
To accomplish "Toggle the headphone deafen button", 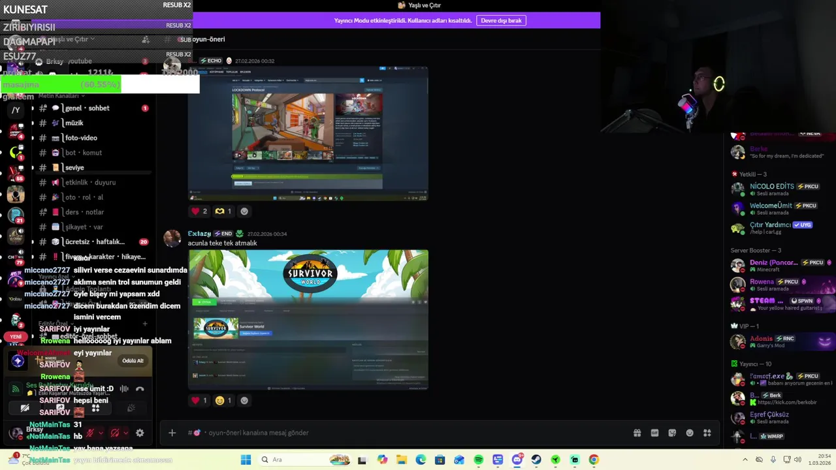I will pos(114,433).
